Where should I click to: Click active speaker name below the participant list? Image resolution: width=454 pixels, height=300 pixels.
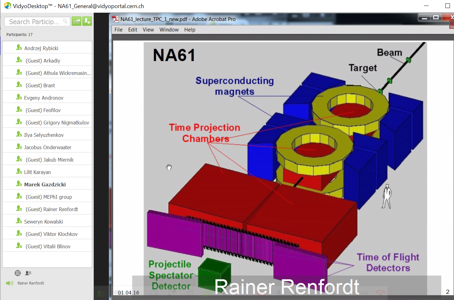click(x=31, y=283)
